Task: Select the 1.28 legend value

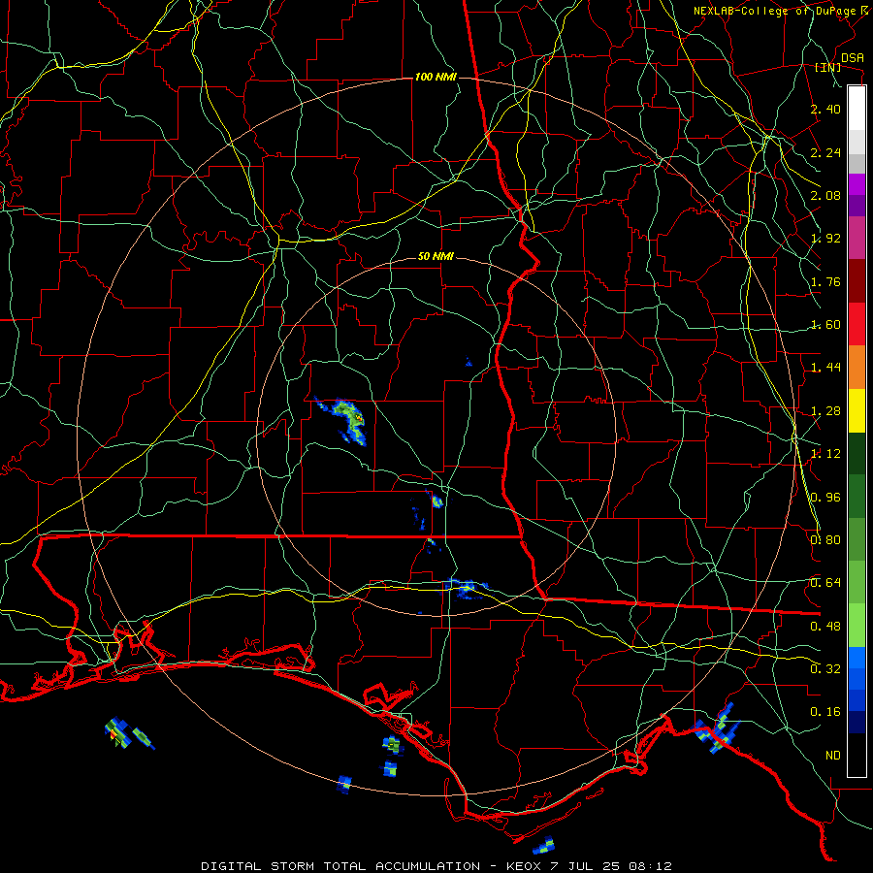Action: (825, 411)
